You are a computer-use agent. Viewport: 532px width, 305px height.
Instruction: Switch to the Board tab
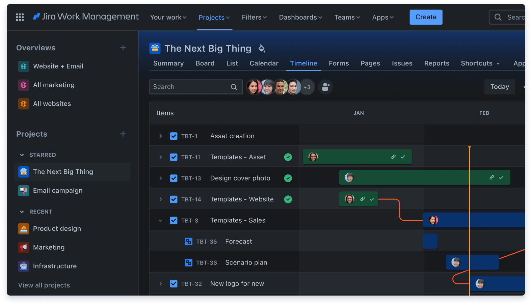pyautogui.click(x=205, y=63)
